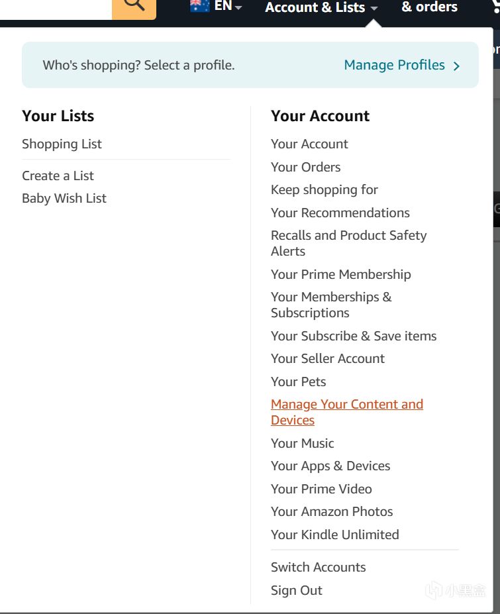The width and height of the screenshot is (500, 614).
Task: Click Sign Out
Action: point(296,590)
